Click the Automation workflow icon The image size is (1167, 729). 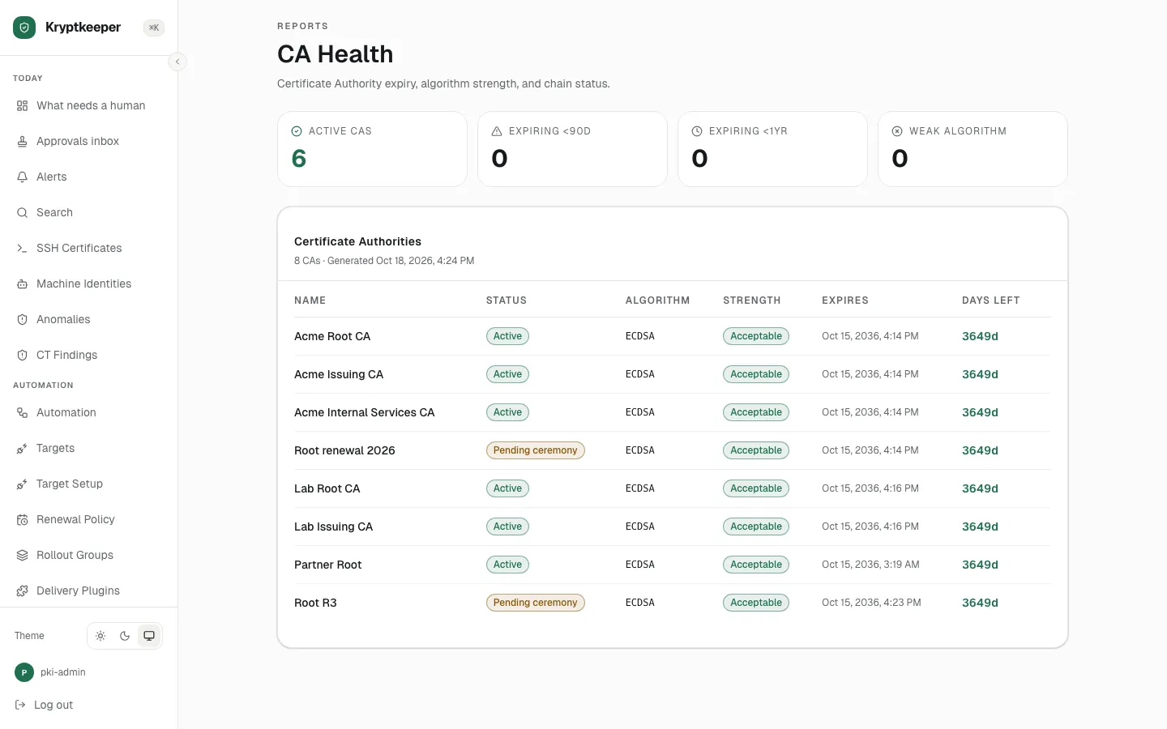coord(23,413)
